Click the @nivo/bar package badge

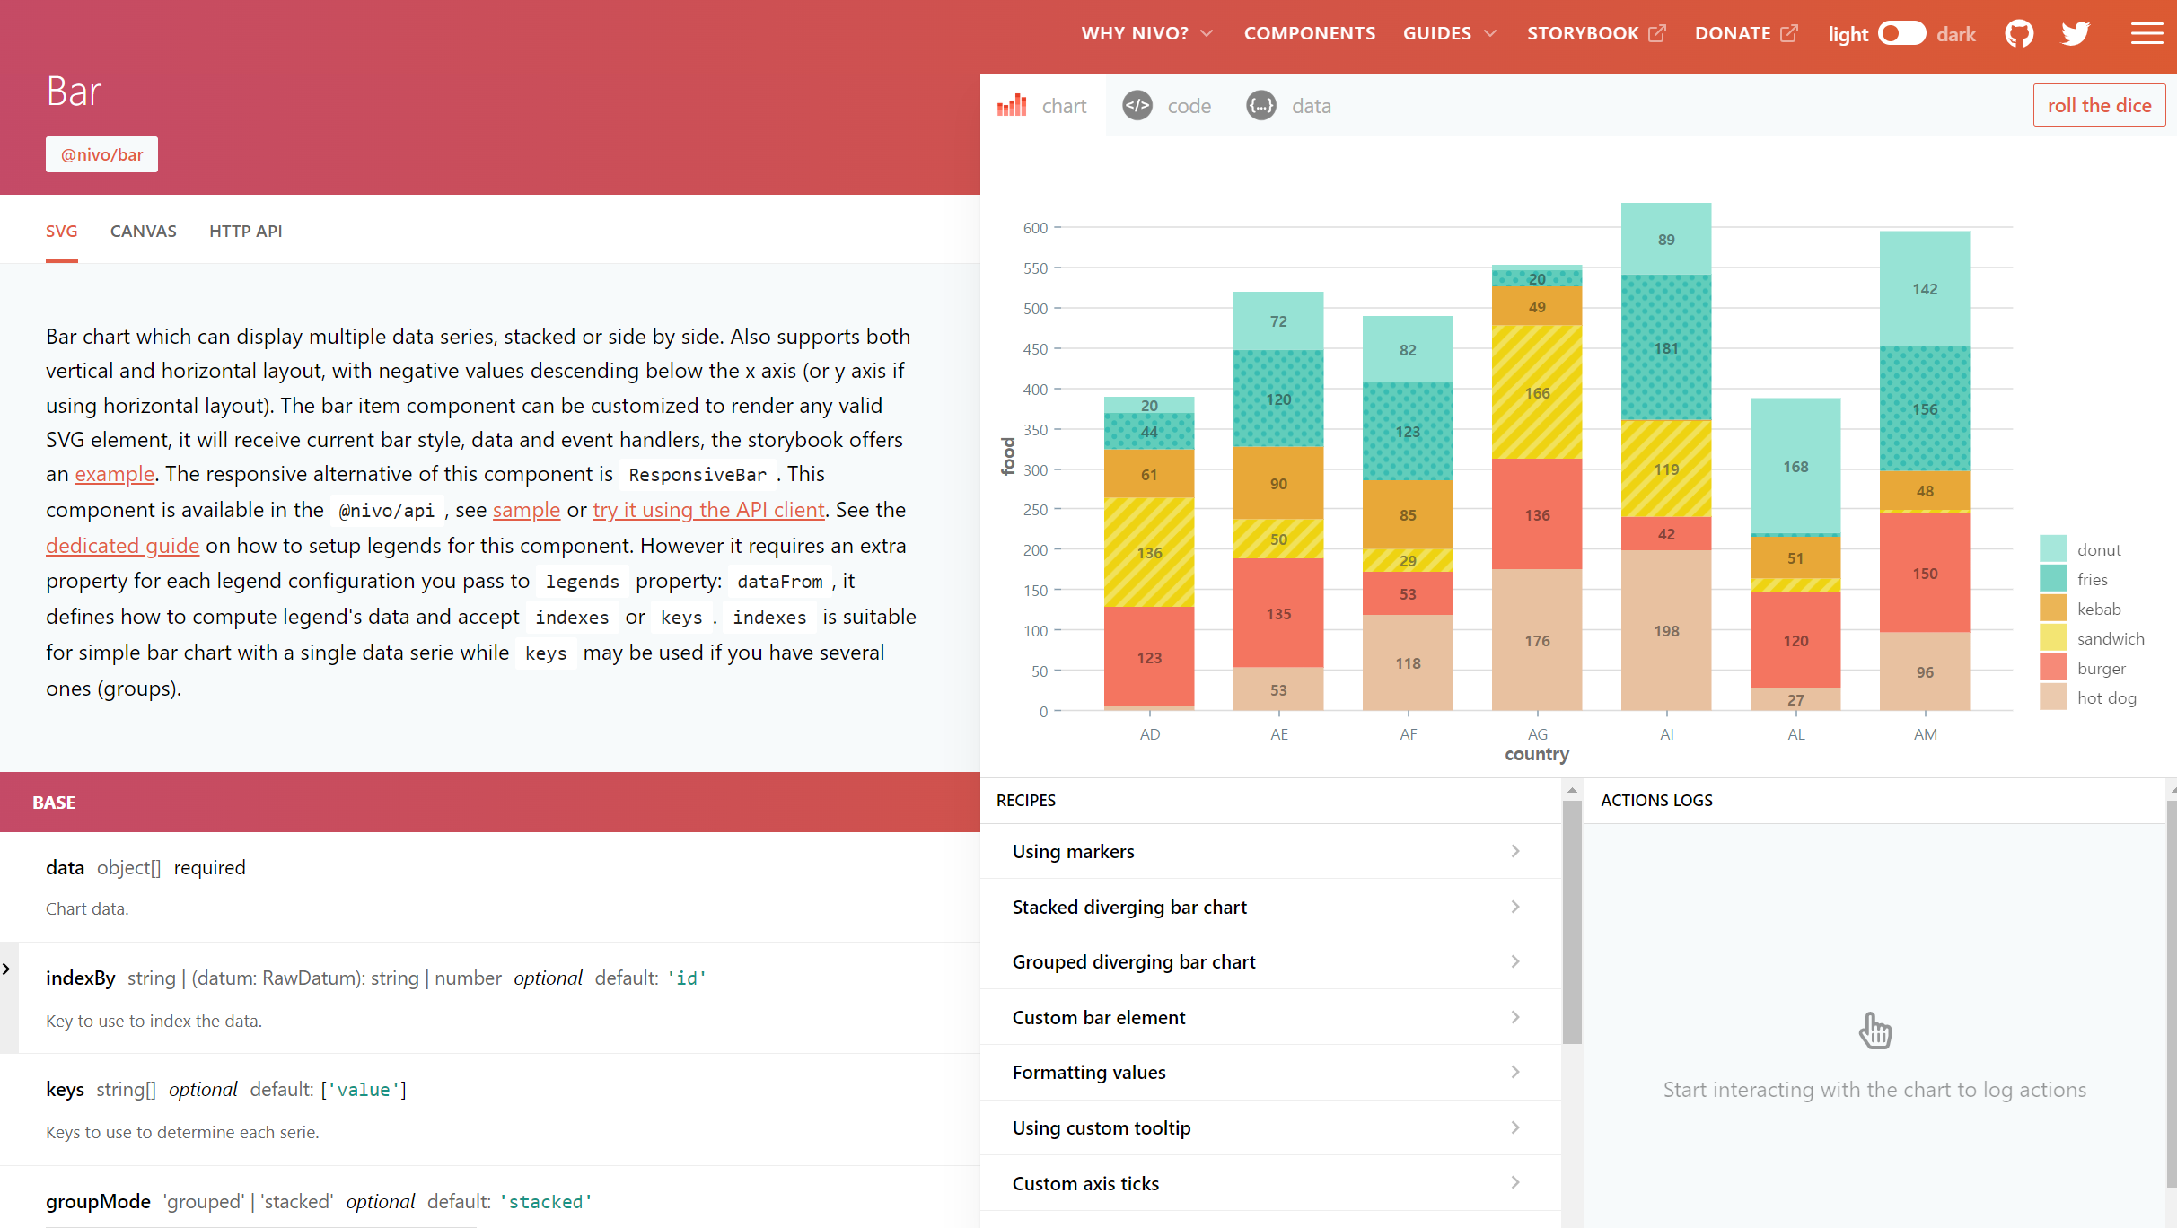point(102,154)
